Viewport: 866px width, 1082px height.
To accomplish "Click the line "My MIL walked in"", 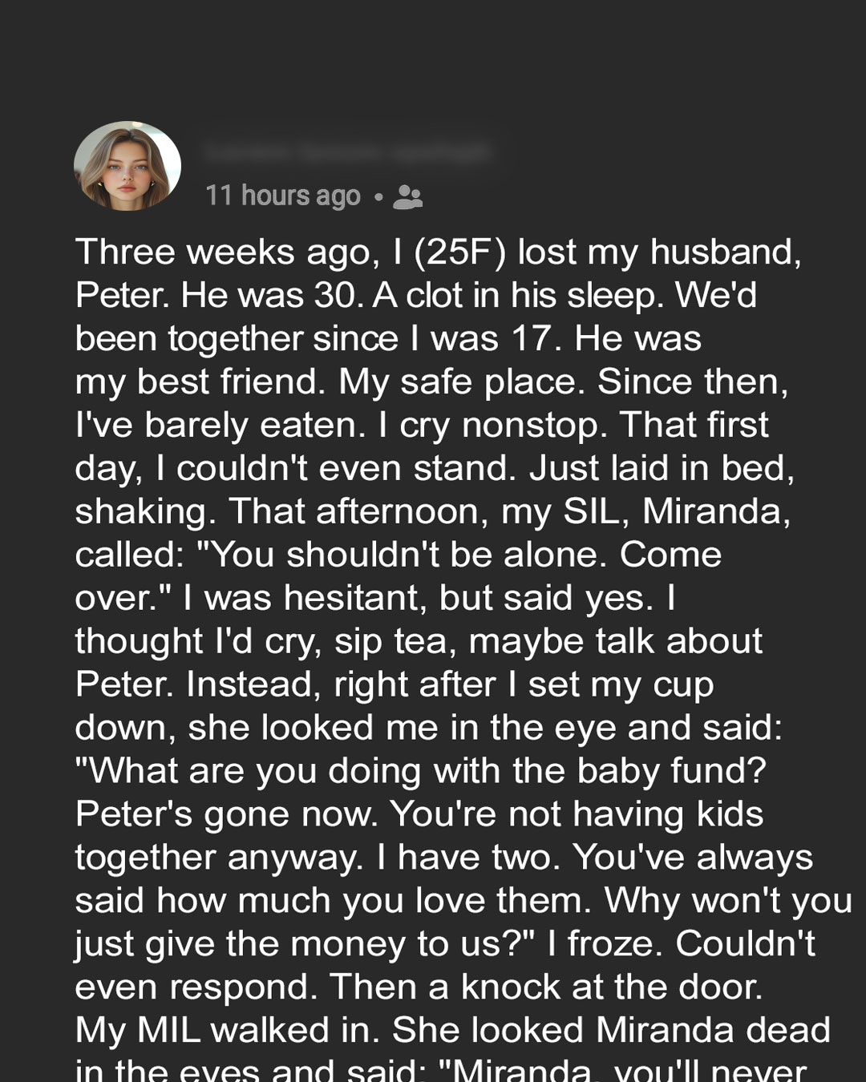I will click(x=227, y=1031).
